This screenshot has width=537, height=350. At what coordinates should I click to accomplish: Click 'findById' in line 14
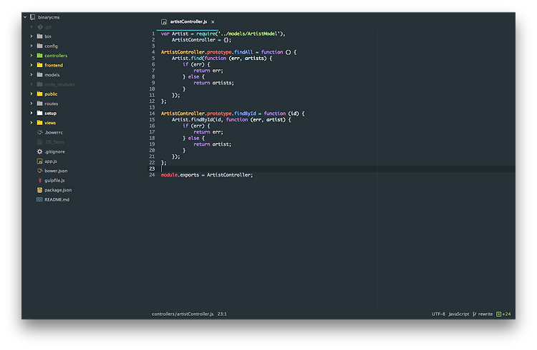click(x=245, y=114)
